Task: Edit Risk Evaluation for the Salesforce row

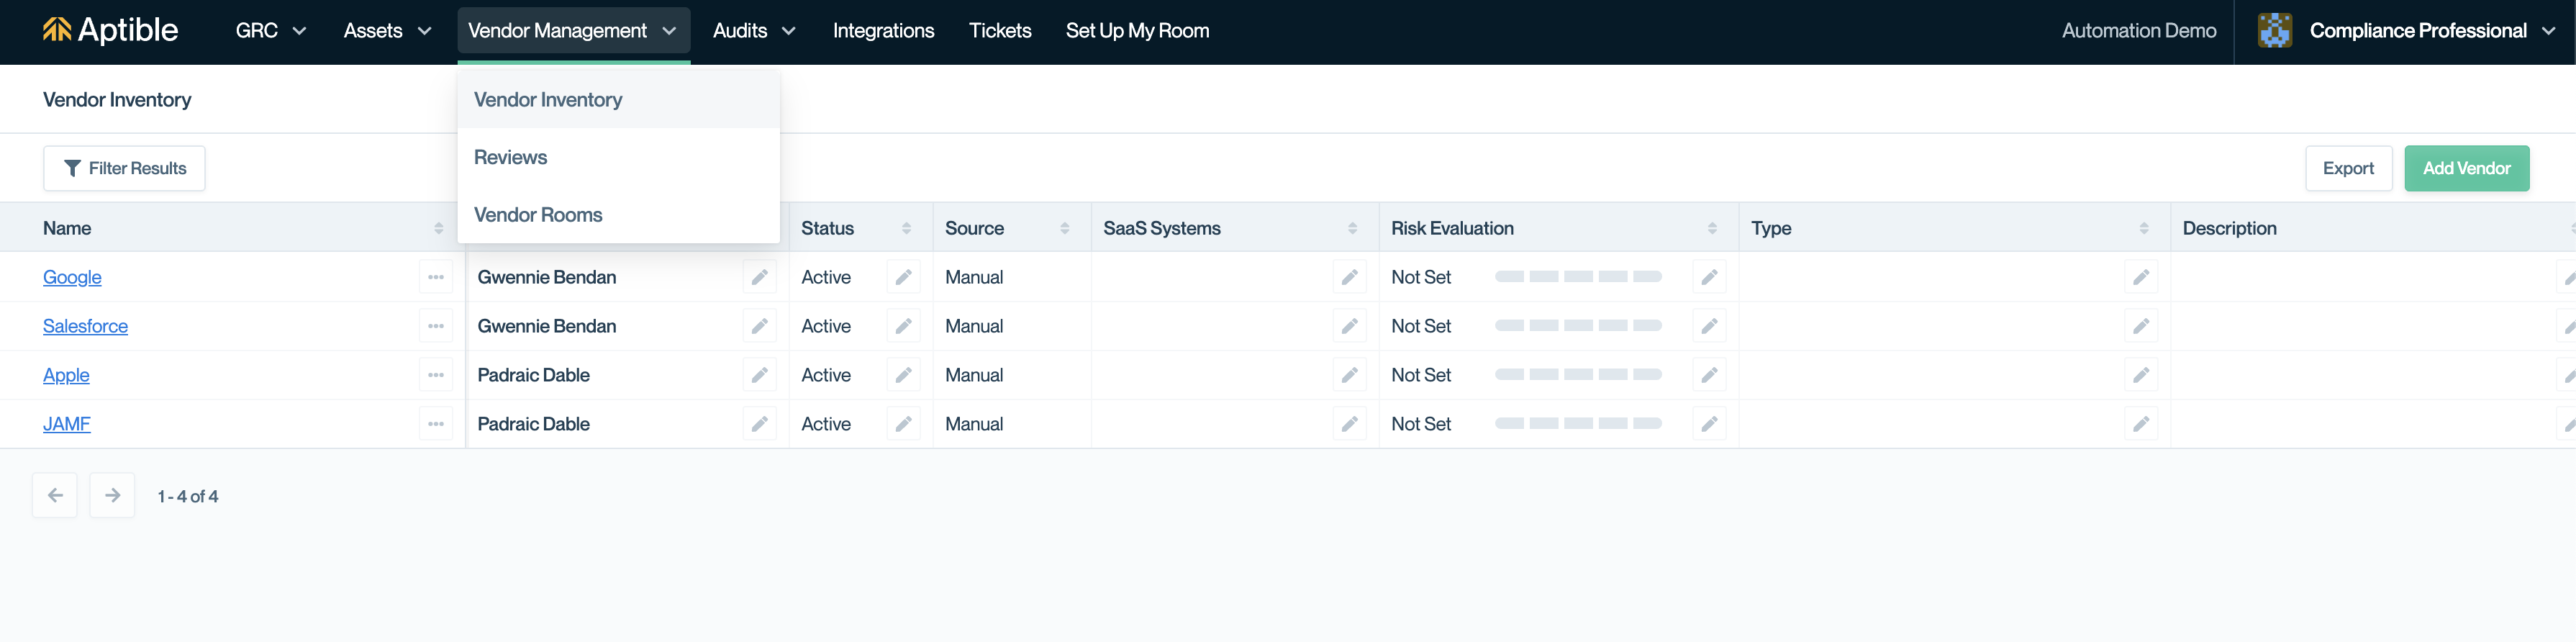Action: click(x=1710, y=326)
